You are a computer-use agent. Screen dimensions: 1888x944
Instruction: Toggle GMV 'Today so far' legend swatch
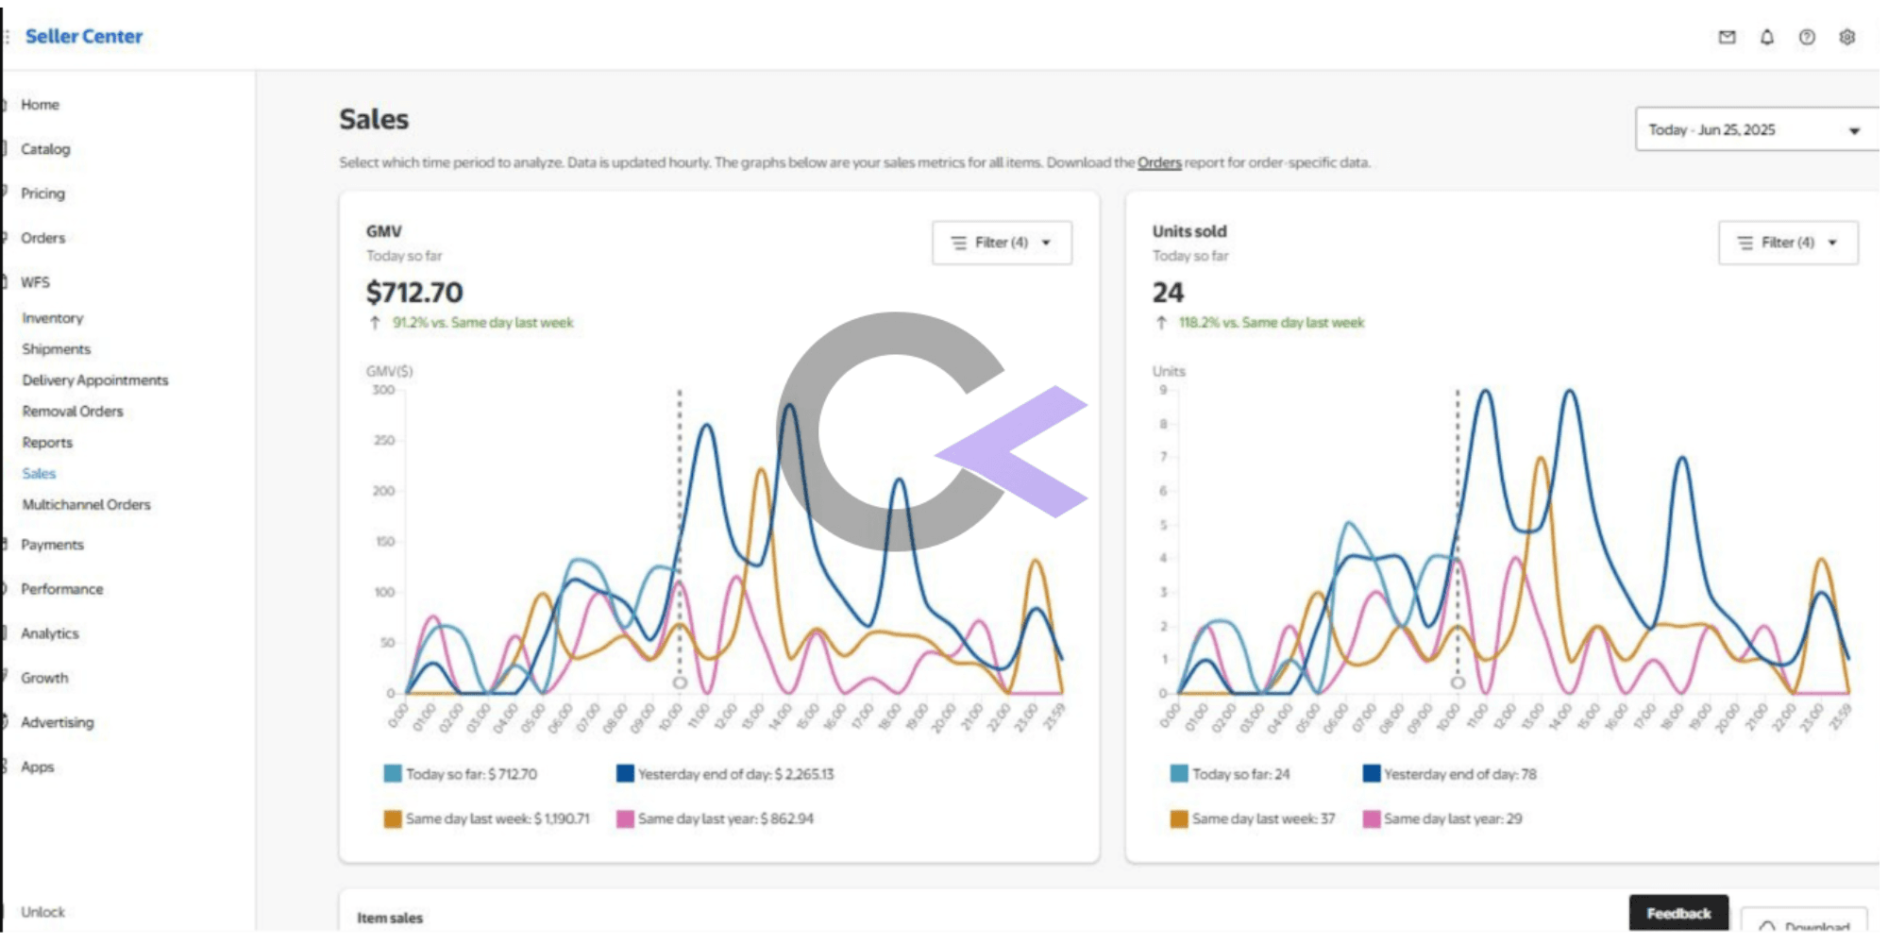pyautogui.click(x=392, y=774)
